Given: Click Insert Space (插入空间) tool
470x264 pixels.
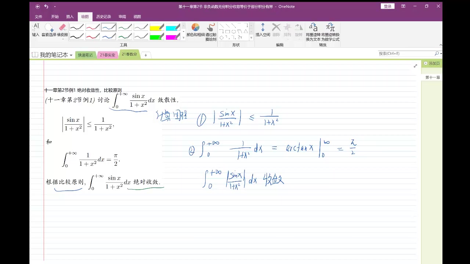Looking at the screenshot, I should (x=263, y=30).
